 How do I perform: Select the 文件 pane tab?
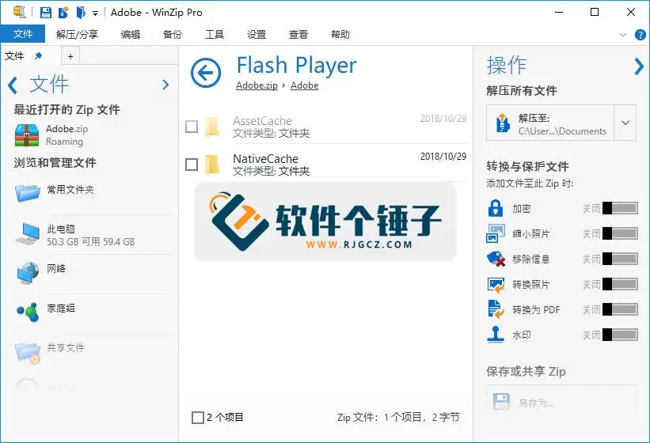[x=14, y=56]
